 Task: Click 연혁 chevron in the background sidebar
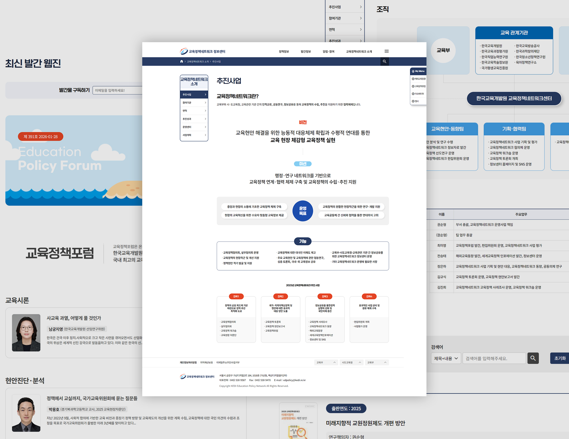pyautogui.click(x=361, y=30)
